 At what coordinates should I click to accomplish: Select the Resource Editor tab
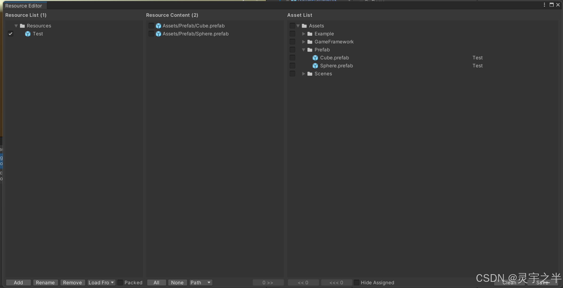pyautogui.click(x=24, y=6)
